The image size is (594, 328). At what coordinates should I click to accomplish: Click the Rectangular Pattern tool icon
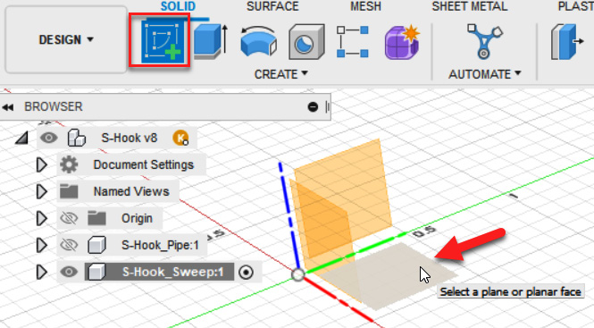[352, 42]
